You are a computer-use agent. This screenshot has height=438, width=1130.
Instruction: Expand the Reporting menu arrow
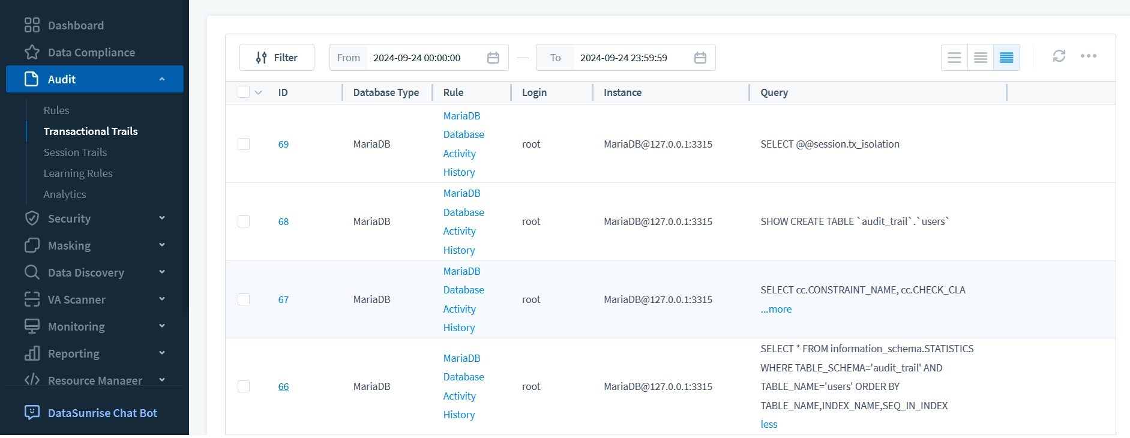click(x=162, y=353)
